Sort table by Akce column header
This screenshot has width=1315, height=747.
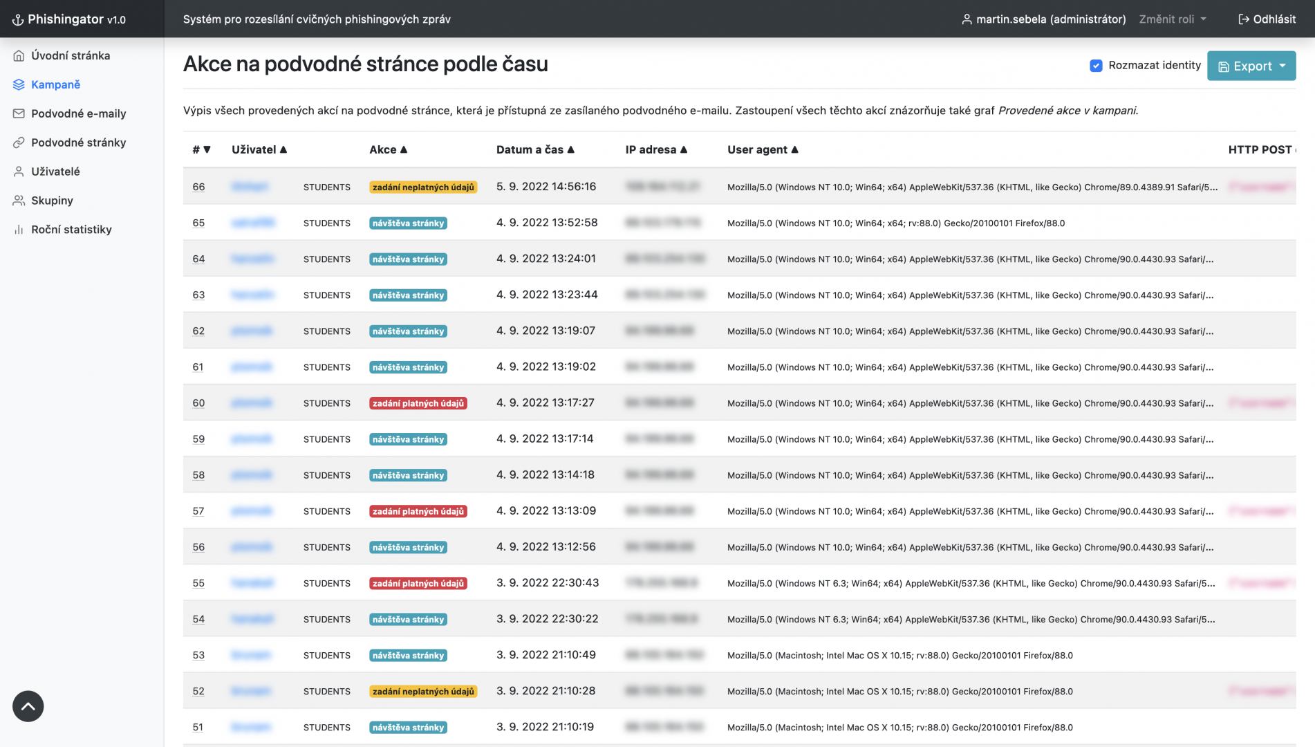click(388, 149)
